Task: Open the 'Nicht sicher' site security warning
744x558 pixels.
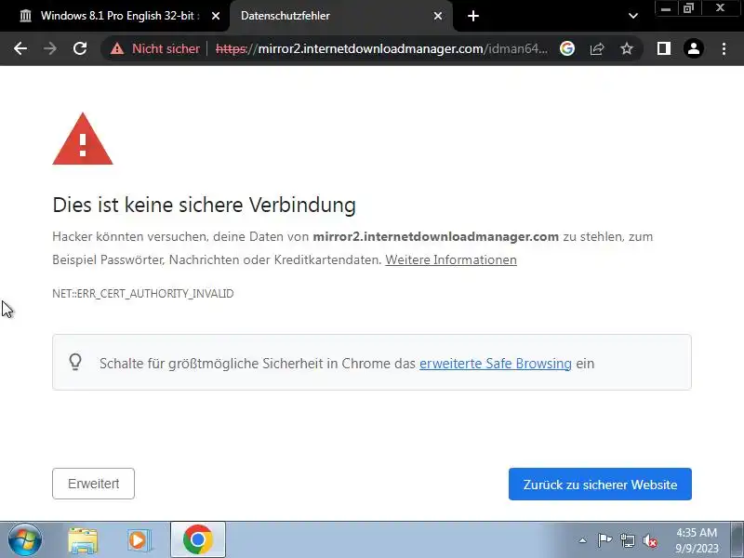Action: [x=154, y=48]
